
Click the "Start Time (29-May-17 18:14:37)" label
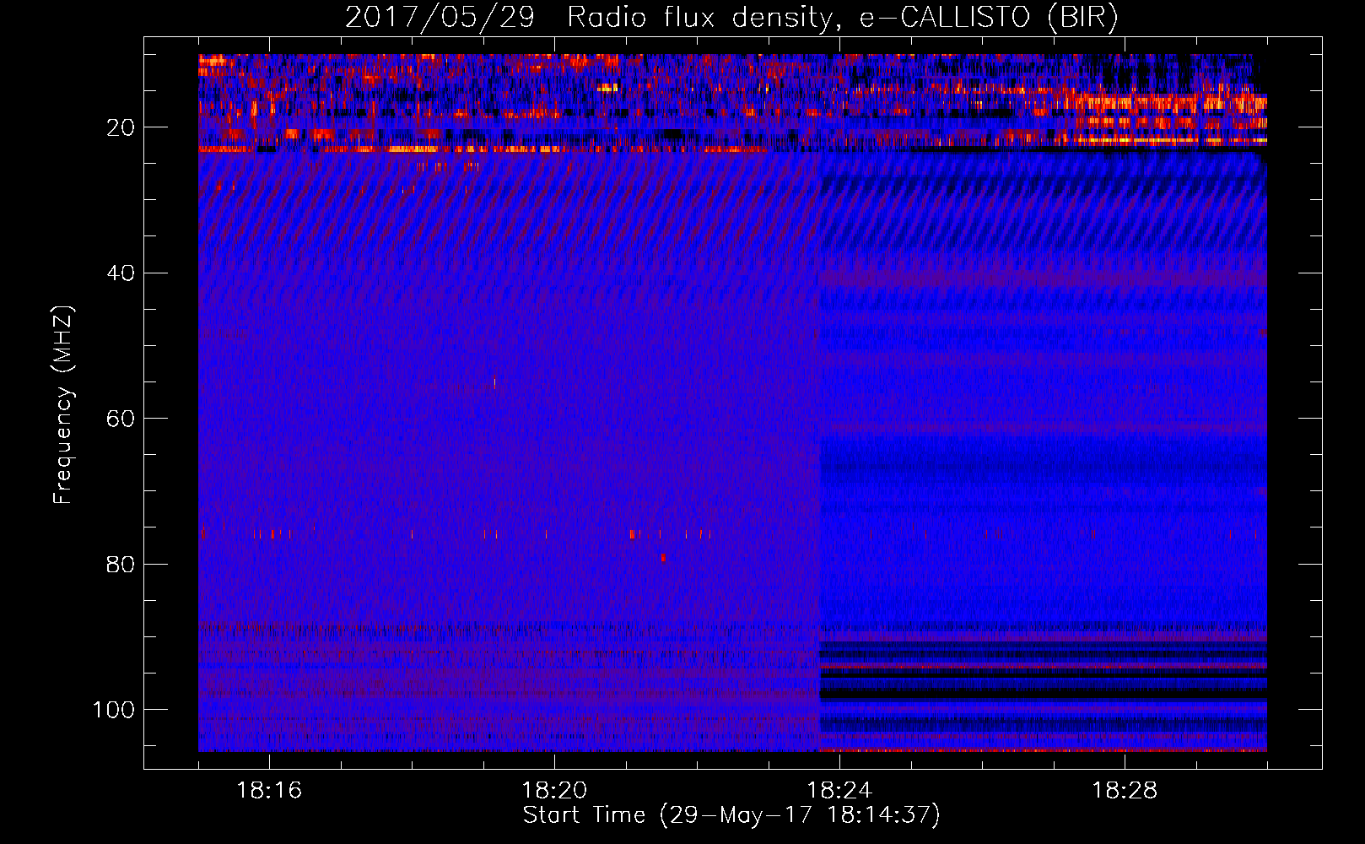731,815
